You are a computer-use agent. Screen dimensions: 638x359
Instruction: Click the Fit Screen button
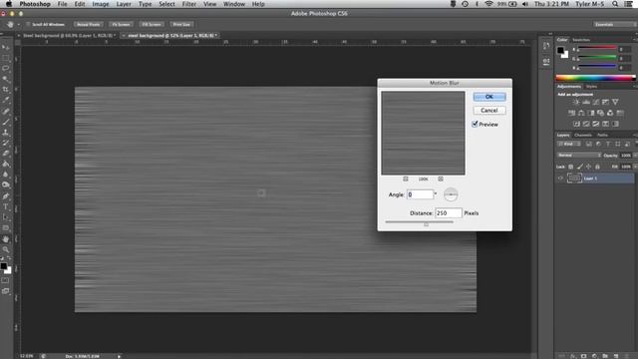(x=121, y=24)
